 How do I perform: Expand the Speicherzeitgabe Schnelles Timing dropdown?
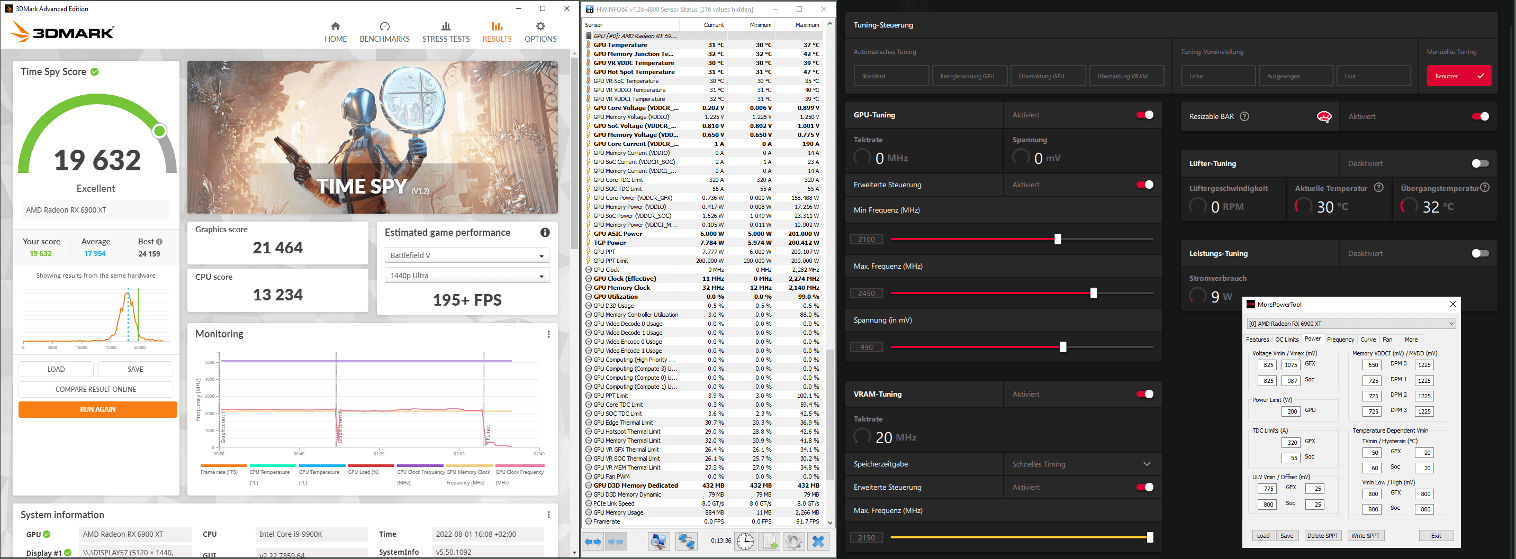tap(1081, 464)
